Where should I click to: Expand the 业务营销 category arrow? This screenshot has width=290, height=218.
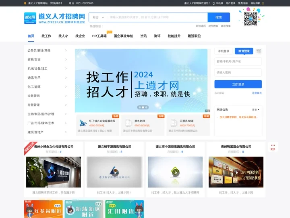pos(66,96)
